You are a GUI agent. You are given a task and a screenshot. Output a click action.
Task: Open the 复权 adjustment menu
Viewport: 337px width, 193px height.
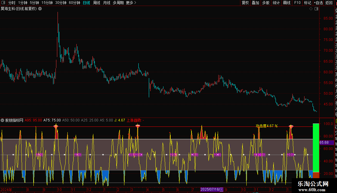click(x=245, y=3)
